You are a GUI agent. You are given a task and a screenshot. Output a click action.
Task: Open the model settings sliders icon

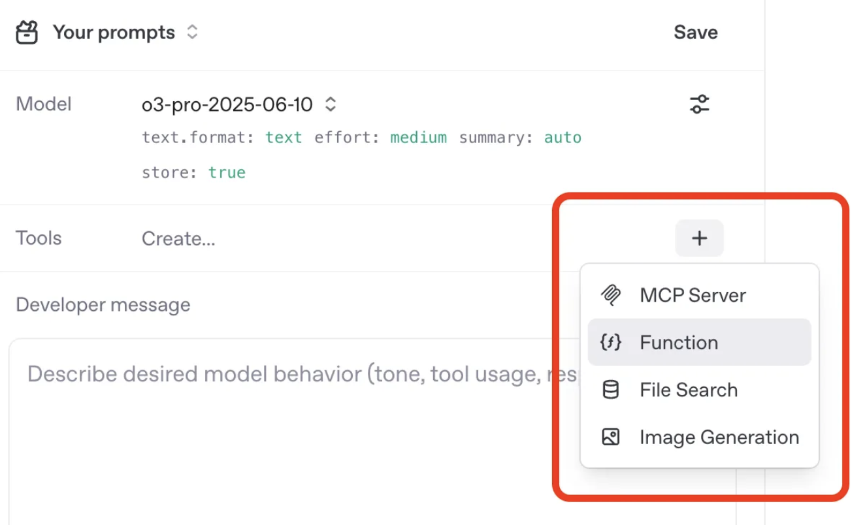tap(700, 104)
